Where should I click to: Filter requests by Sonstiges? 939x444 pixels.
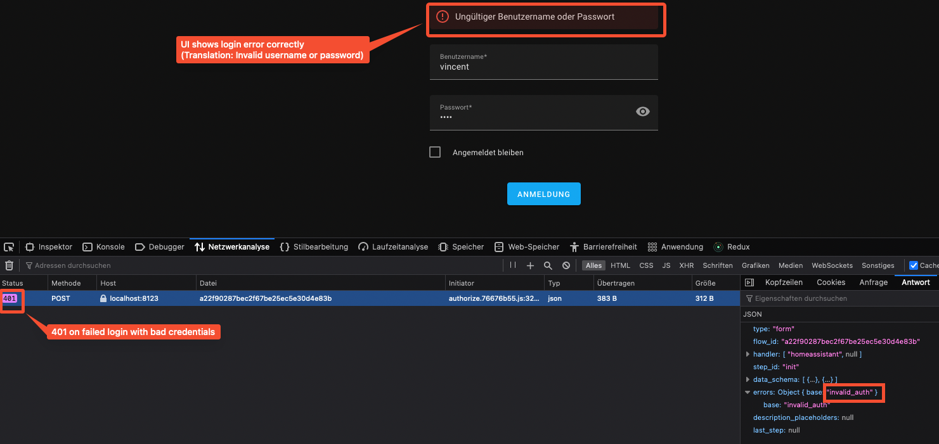point(878,265)
